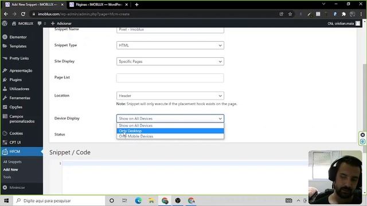Click the Elementor icon in the sidebar
This screenshot has height=206, width=367.
point(5,37)
